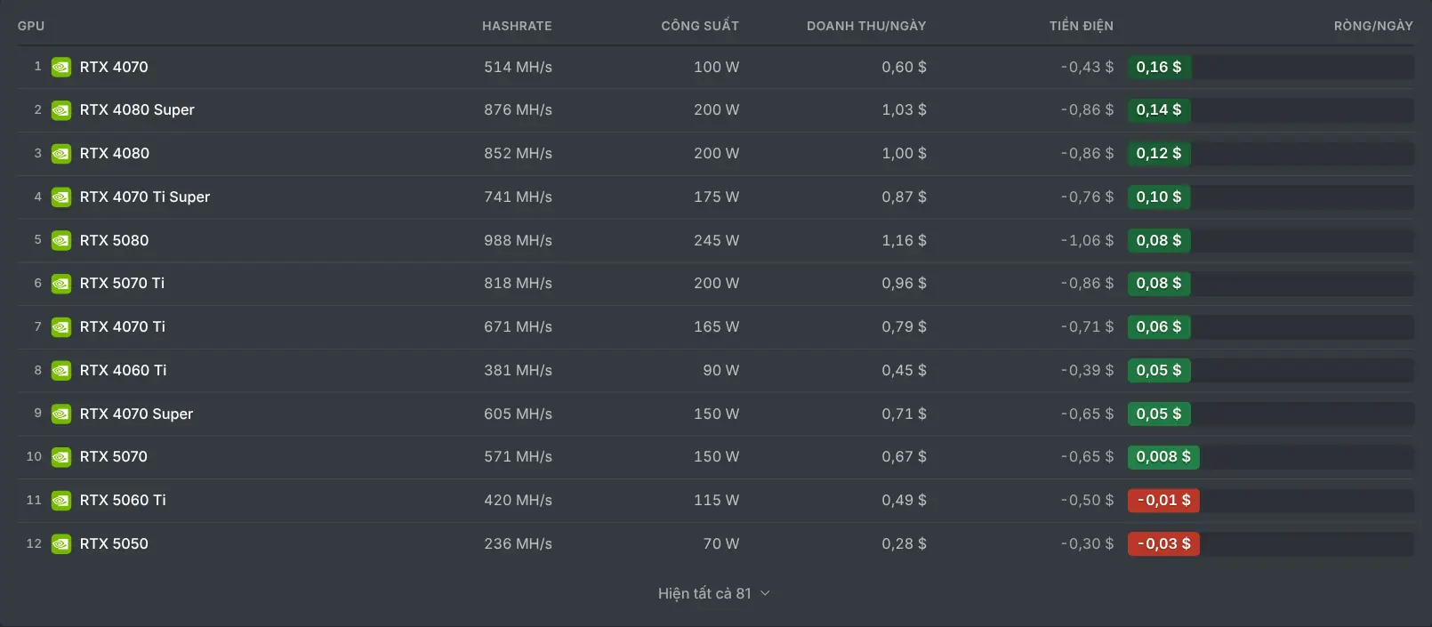Click the Nvidia icon beside RTX 4070

(60, 67)
